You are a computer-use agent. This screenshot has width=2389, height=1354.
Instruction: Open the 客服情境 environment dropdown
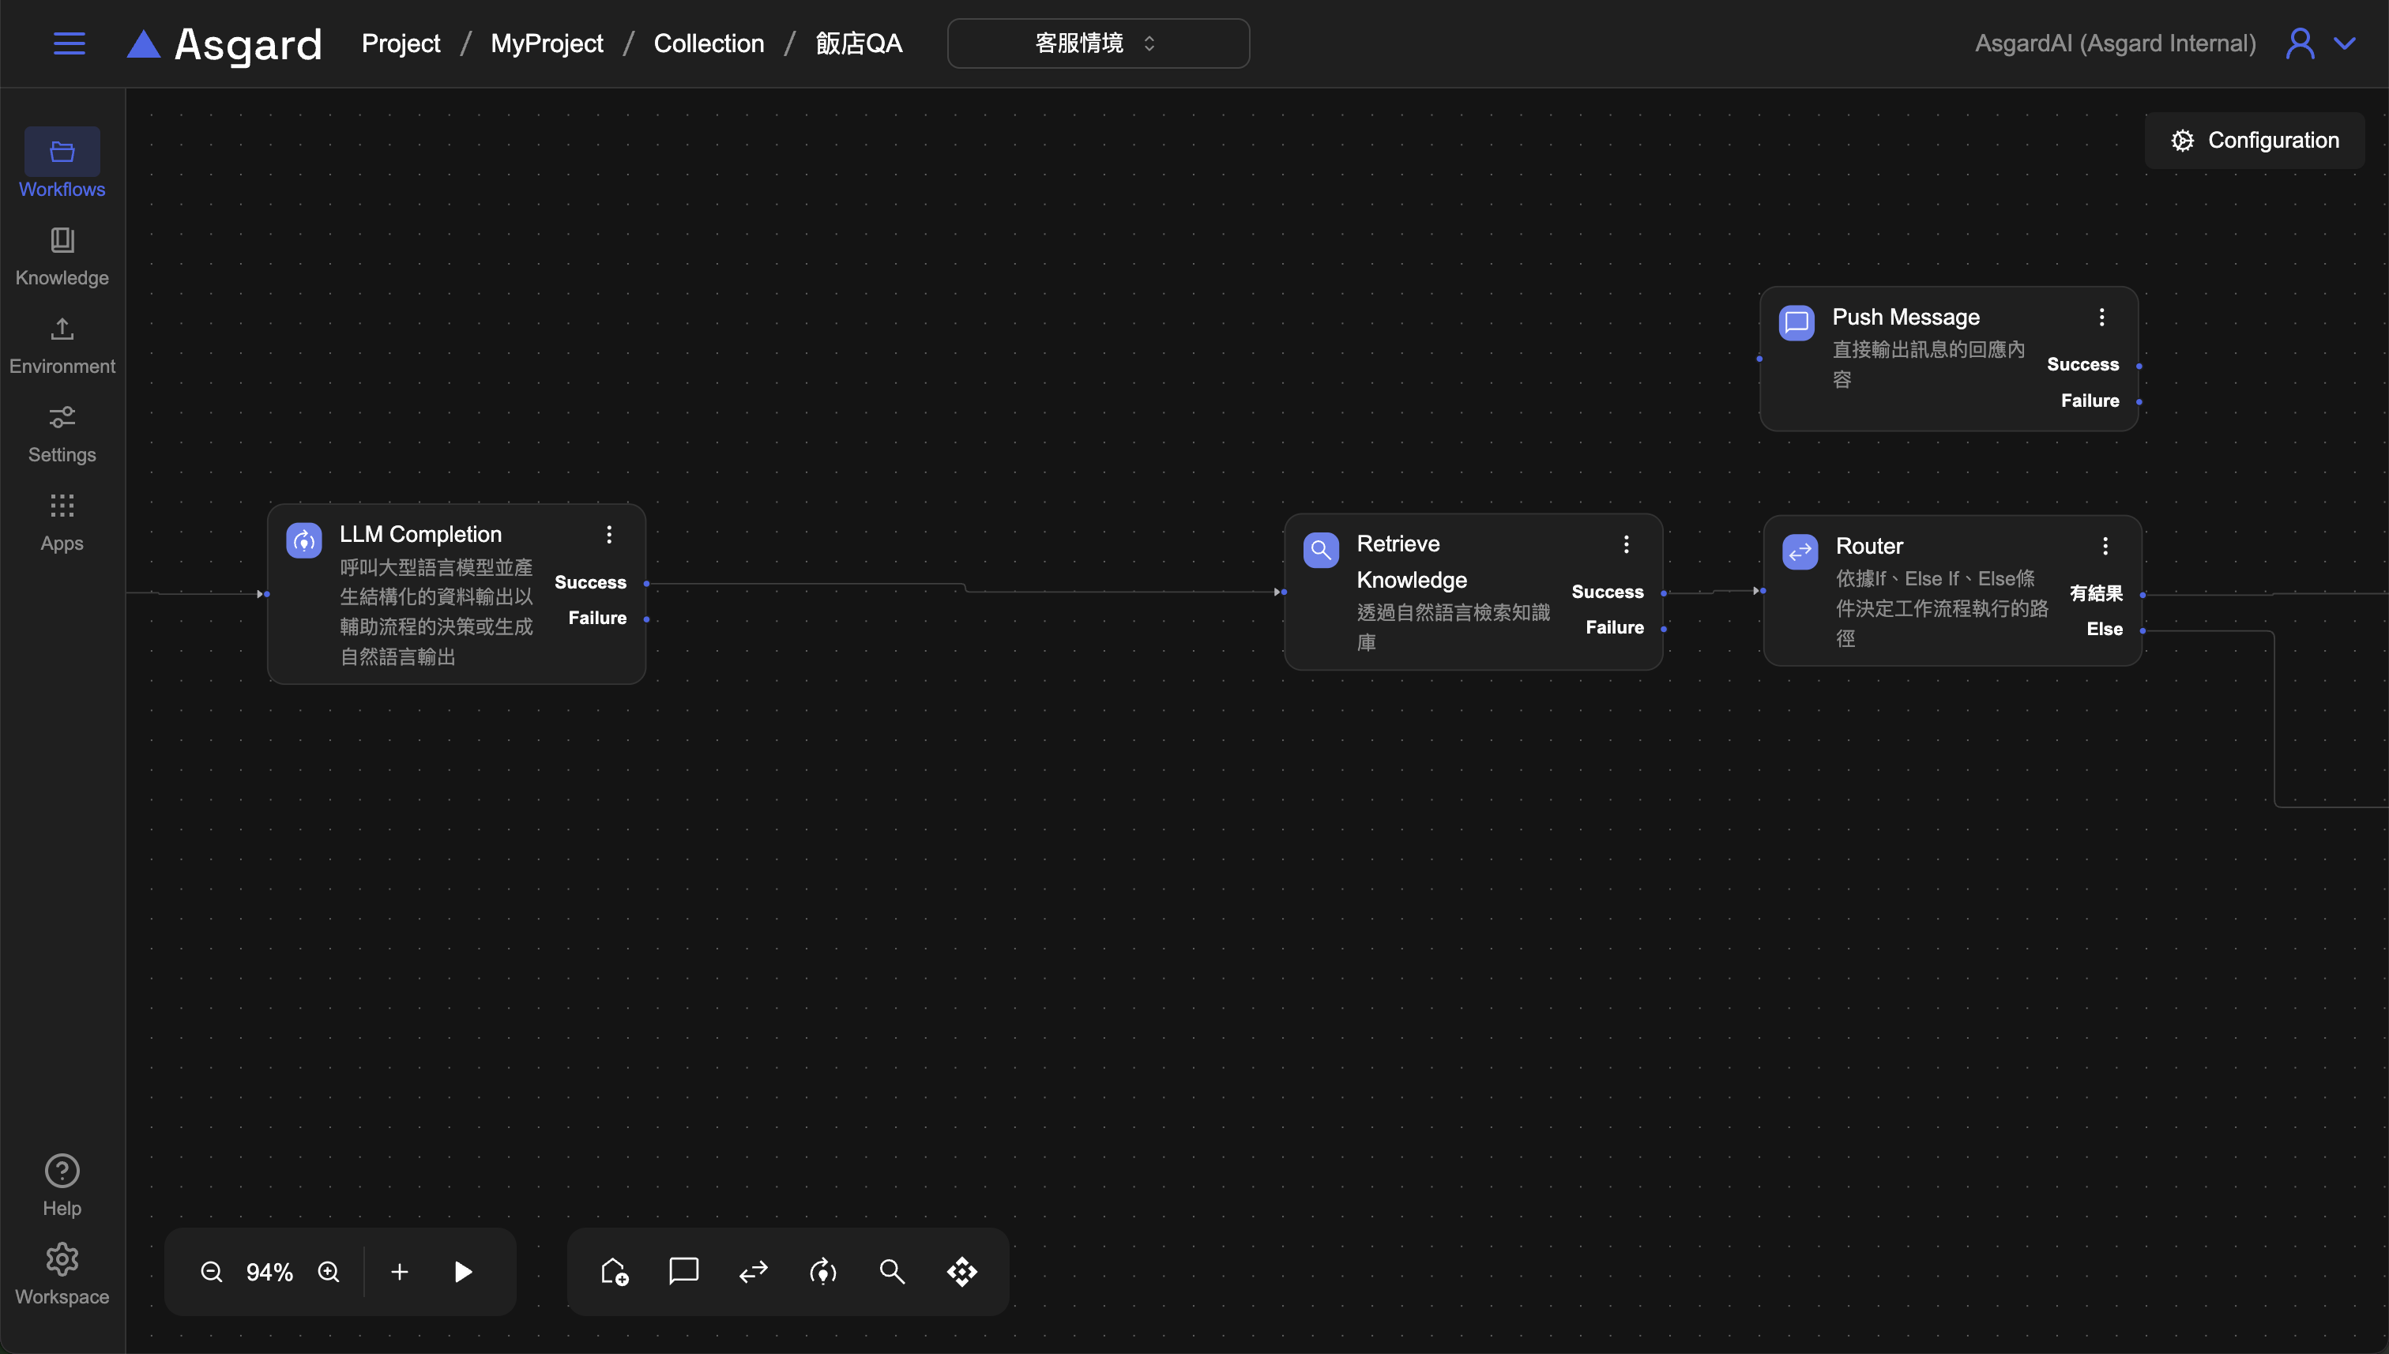(1097, 43)
